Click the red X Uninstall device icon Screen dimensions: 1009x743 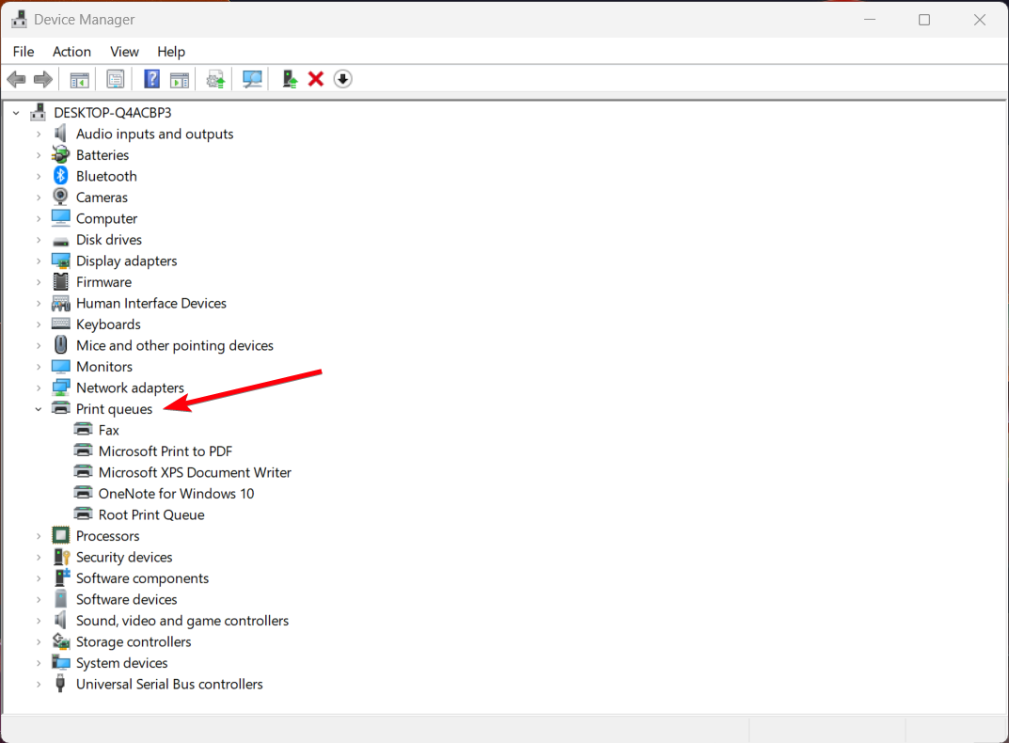pyautogui.click(x=316, y=79)
